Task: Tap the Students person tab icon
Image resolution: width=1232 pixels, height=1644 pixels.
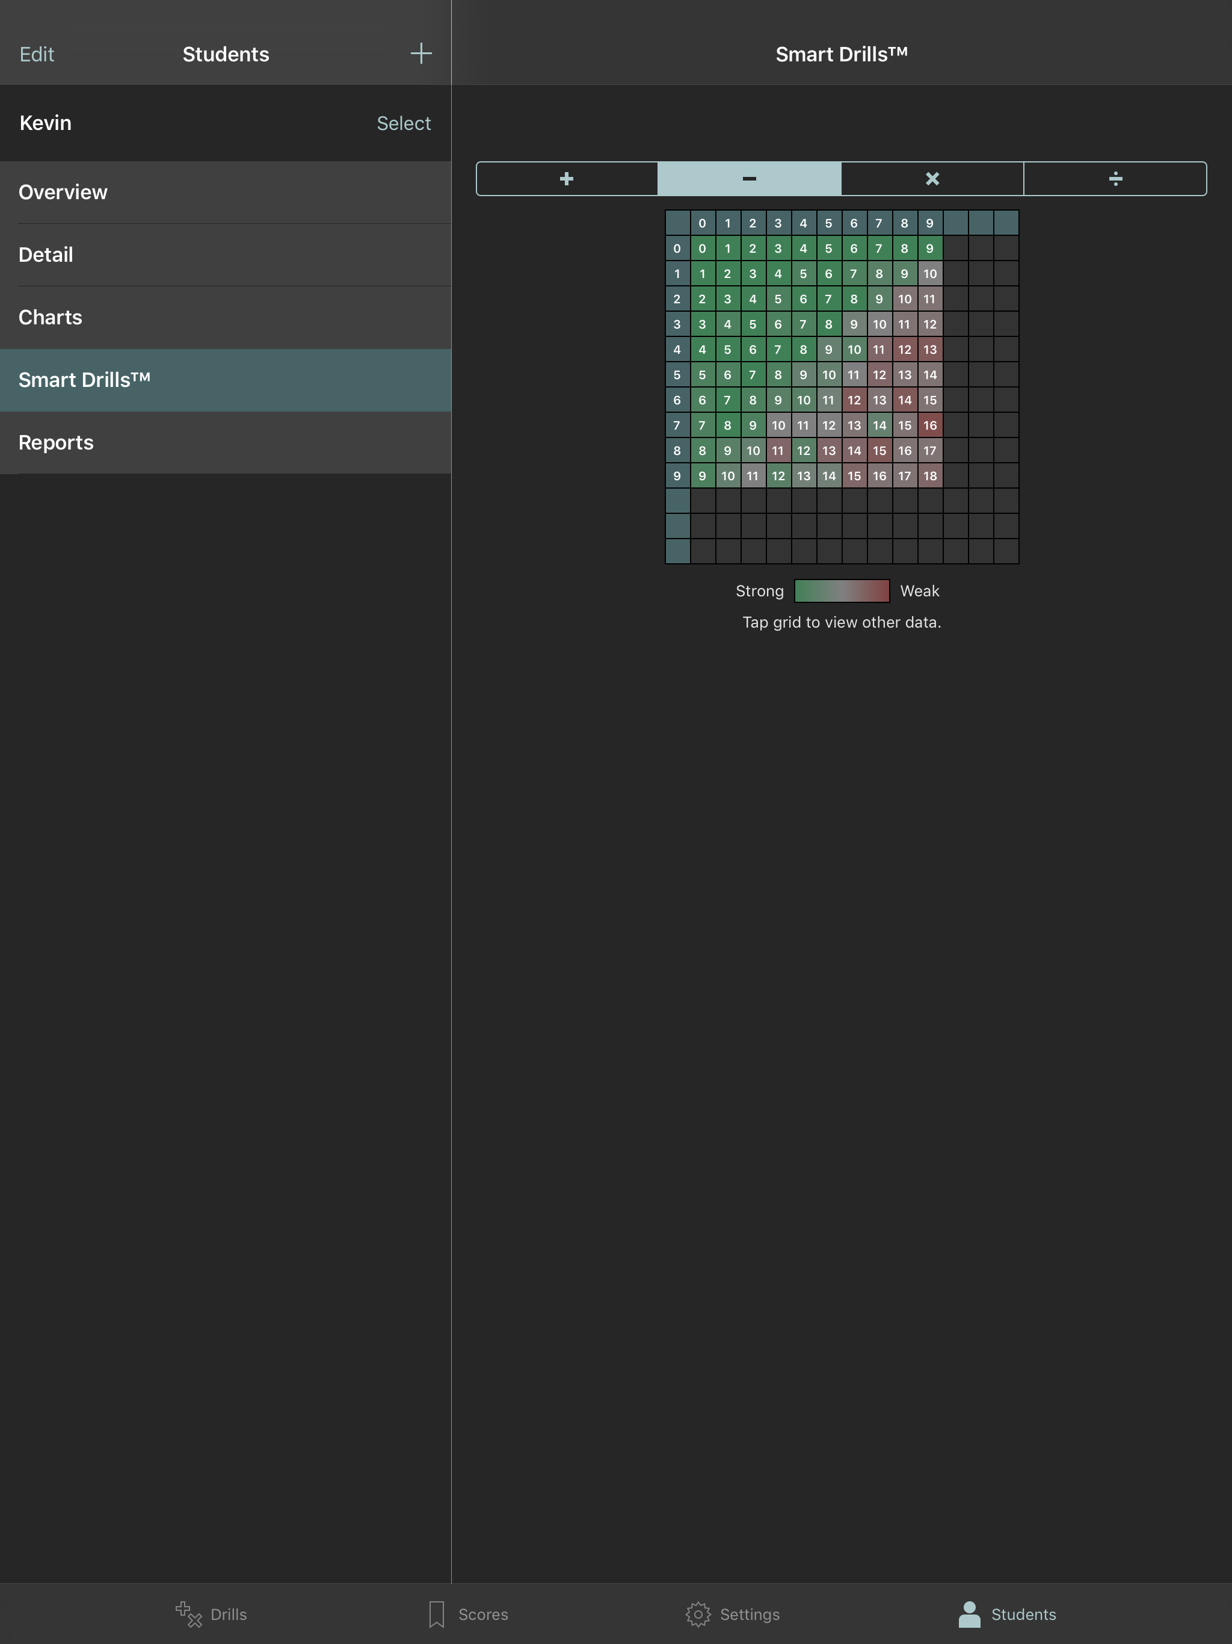Action: click(969, 1613)
